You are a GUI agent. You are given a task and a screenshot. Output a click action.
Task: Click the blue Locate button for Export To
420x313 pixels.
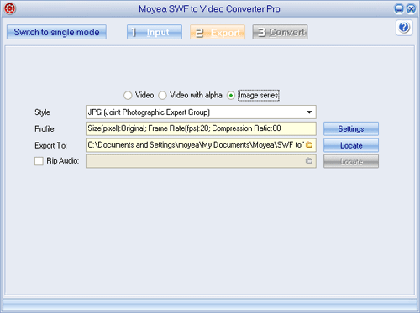coord(351,145)
